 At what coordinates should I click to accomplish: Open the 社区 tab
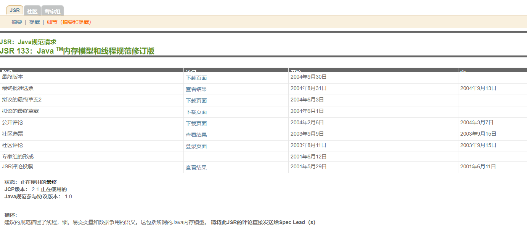32,11
